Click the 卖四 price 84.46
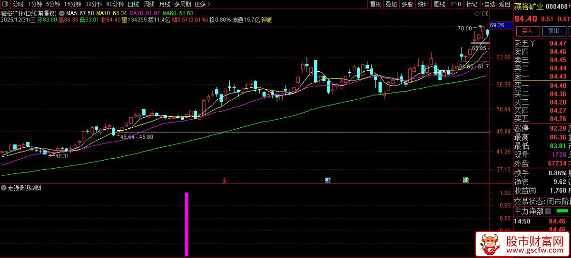 click(x=558, y=52)
